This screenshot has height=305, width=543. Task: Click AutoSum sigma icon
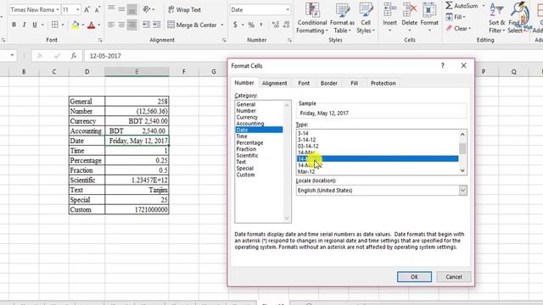450,6
